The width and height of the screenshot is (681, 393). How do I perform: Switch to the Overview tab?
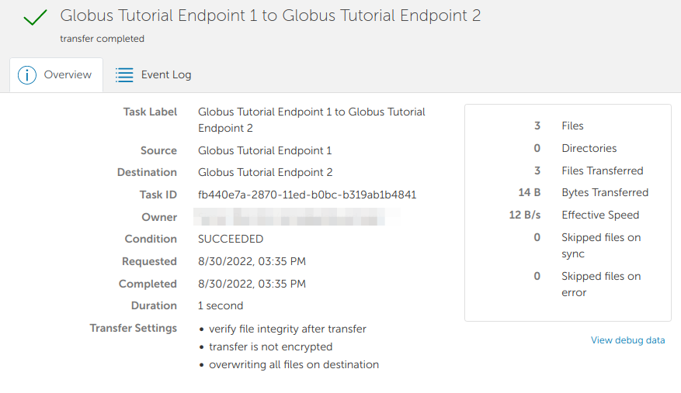56,75
